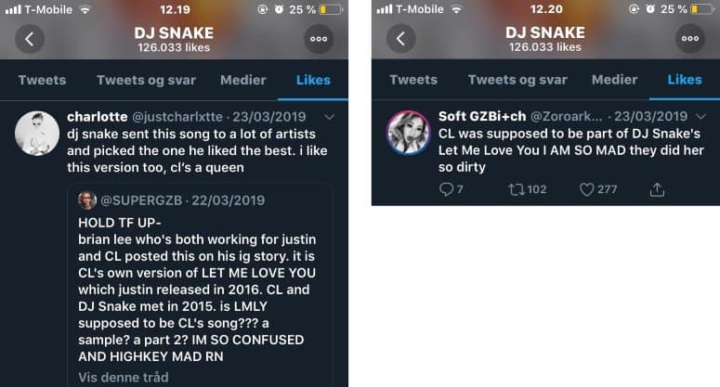Open the three-dot menu in left profile header

tap(319, 39)
